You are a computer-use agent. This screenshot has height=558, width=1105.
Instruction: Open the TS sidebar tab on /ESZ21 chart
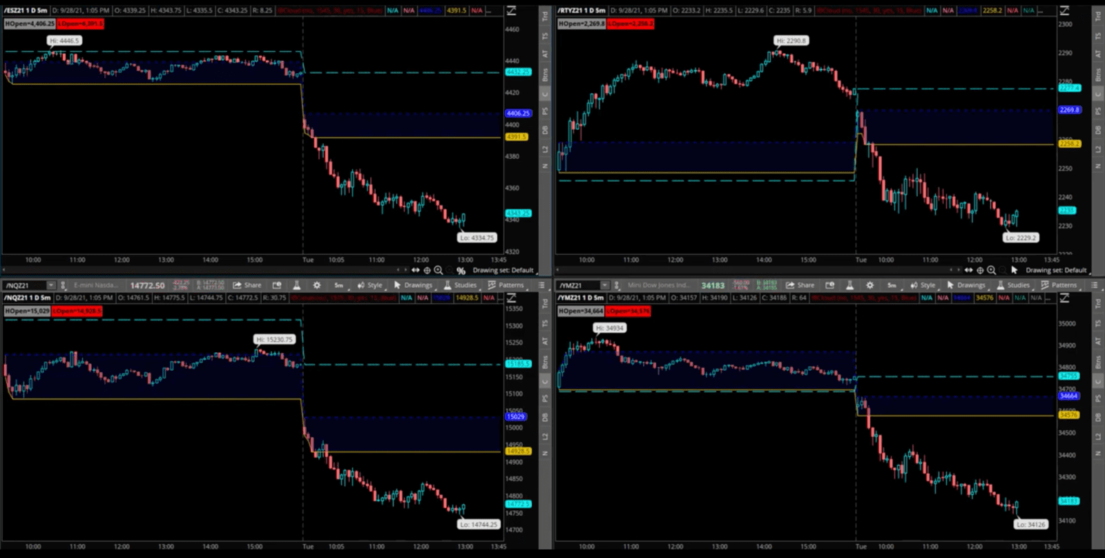545,35
